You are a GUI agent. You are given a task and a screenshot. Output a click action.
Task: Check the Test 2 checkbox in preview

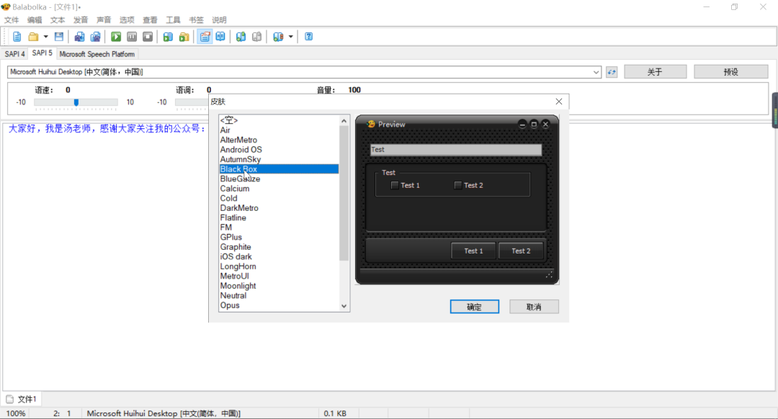(458, 185)
